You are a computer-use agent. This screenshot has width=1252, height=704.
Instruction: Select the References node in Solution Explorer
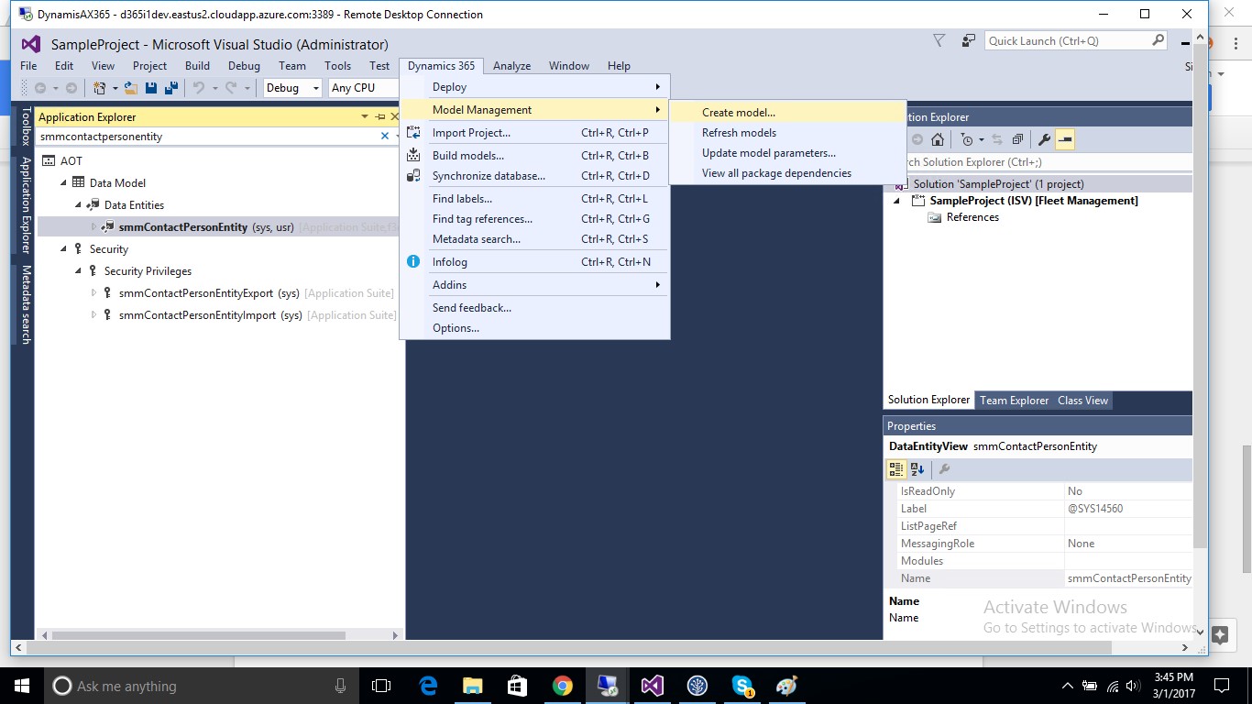coord(972,217)
